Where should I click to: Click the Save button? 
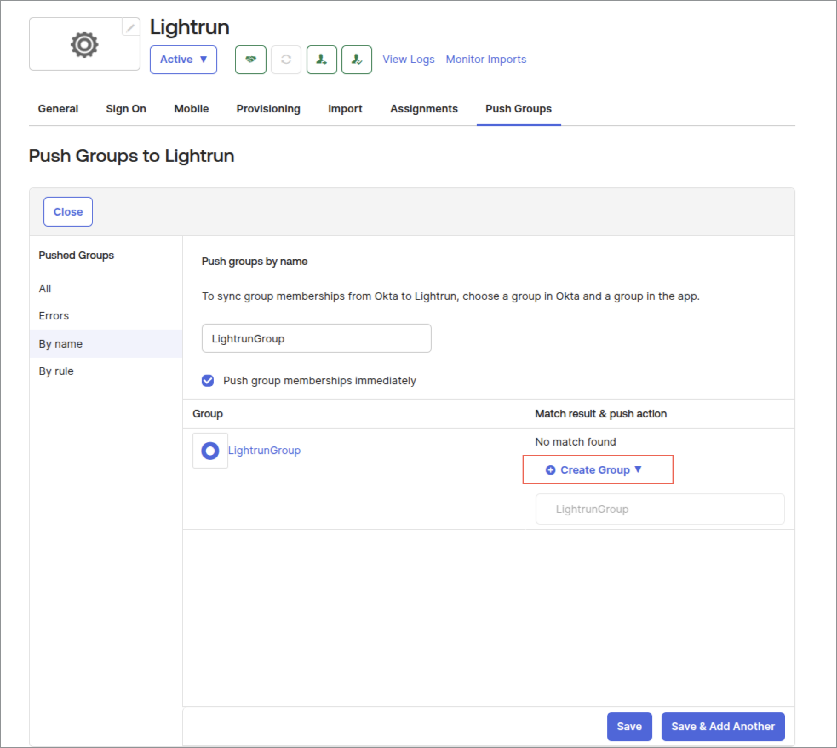pyautogui.click(x=629, y=726)
